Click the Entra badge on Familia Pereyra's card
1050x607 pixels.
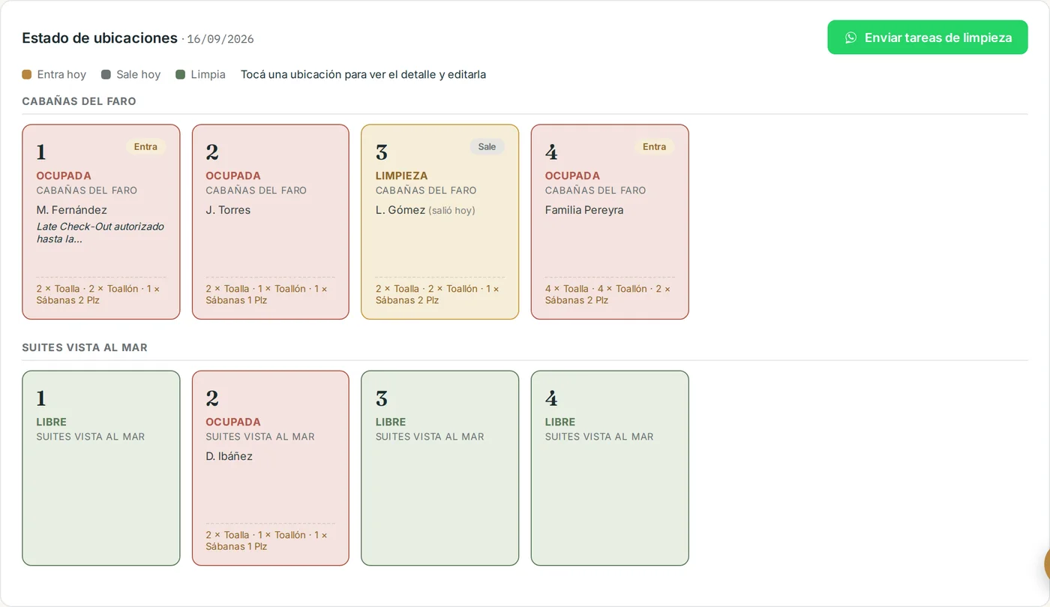tap(654, 147)
